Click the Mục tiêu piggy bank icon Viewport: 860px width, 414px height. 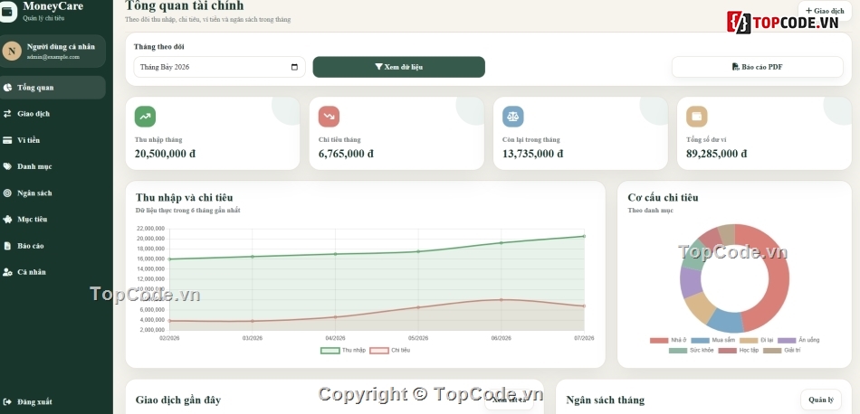point(7,219)
